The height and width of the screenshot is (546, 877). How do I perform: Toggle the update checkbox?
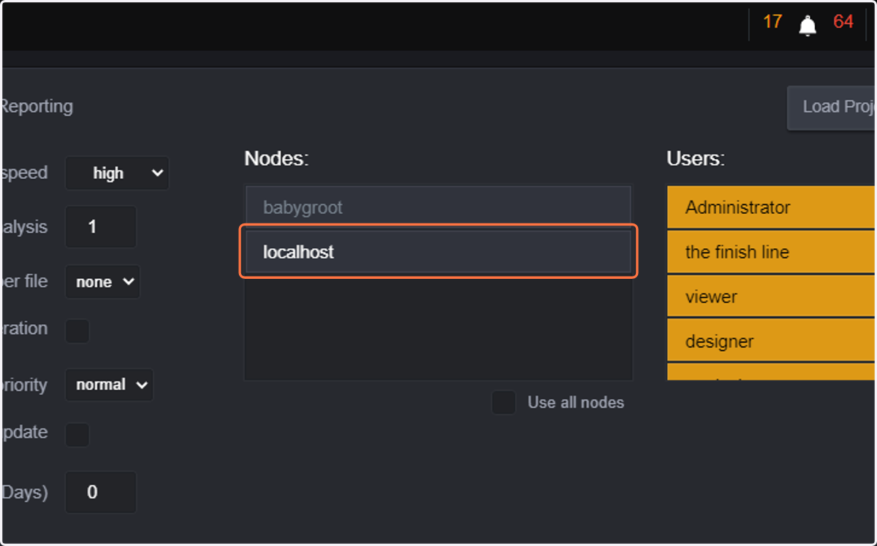(77, 434)
